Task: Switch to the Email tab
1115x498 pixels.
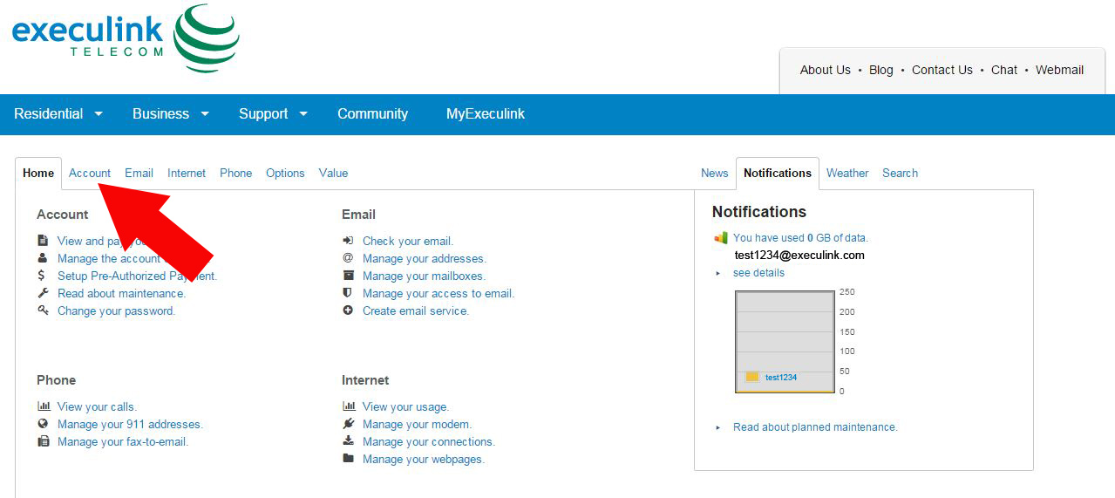Action: [x=139, y=173]
